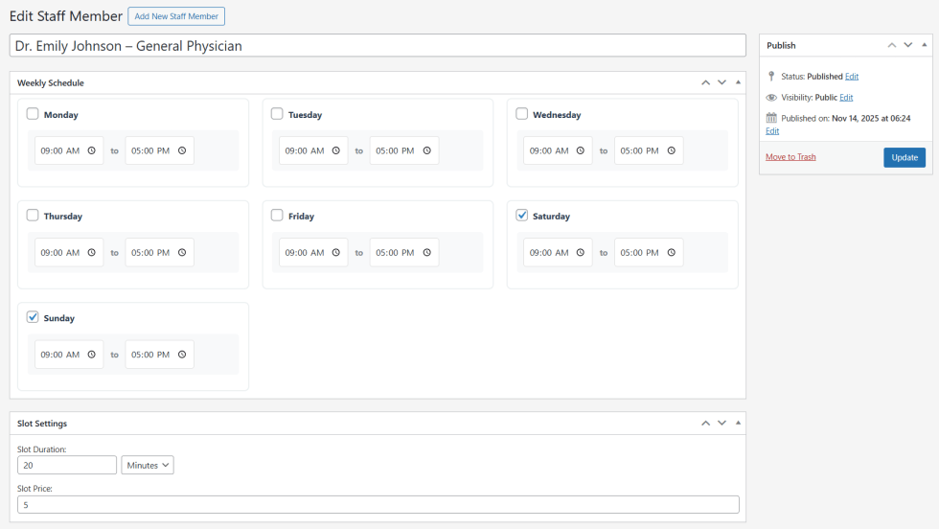Click the Slot Price field
The image size is (939, 529).
378,504
